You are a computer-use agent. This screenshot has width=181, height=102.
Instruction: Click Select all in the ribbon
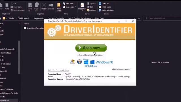pyautogui.click(x=104, y=4)
